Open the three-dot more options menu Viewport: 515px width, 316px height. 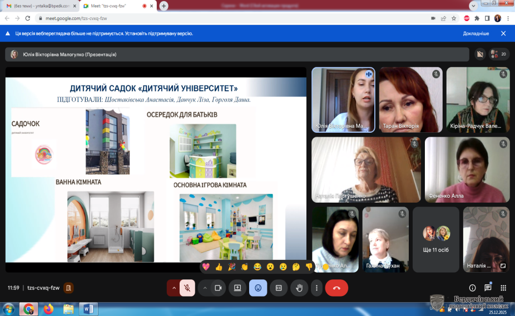click(x=316, y=288)
